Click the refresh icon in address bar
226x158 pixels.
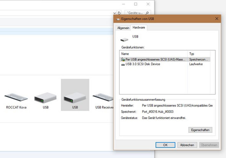(119, 13)
